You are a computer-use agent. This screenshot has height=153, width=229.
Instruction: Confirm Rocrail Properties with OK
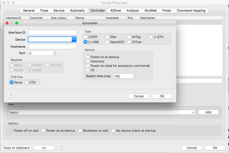(215, 148)
